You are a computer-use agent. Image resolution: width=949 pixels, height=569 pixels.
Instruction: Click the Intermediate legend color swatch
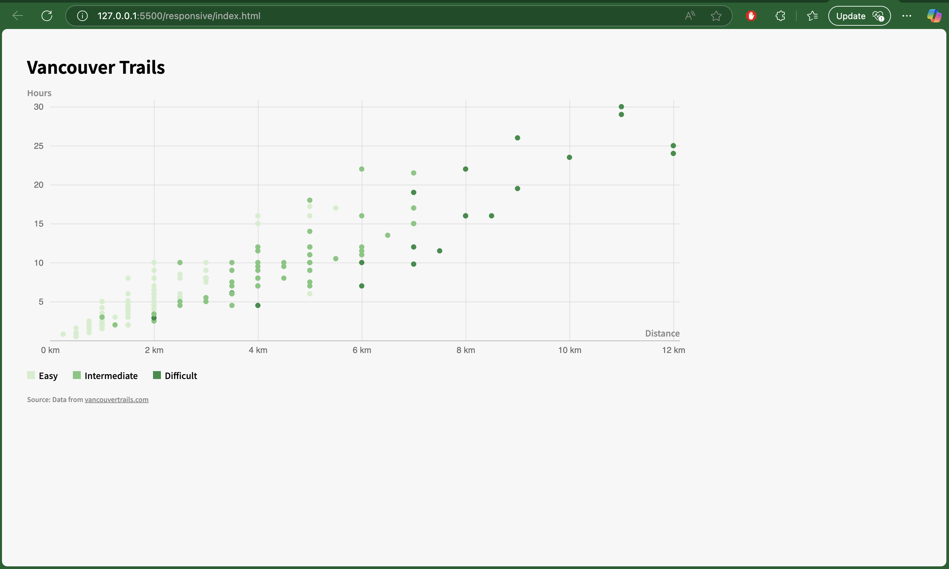click(x=77, y=375)
